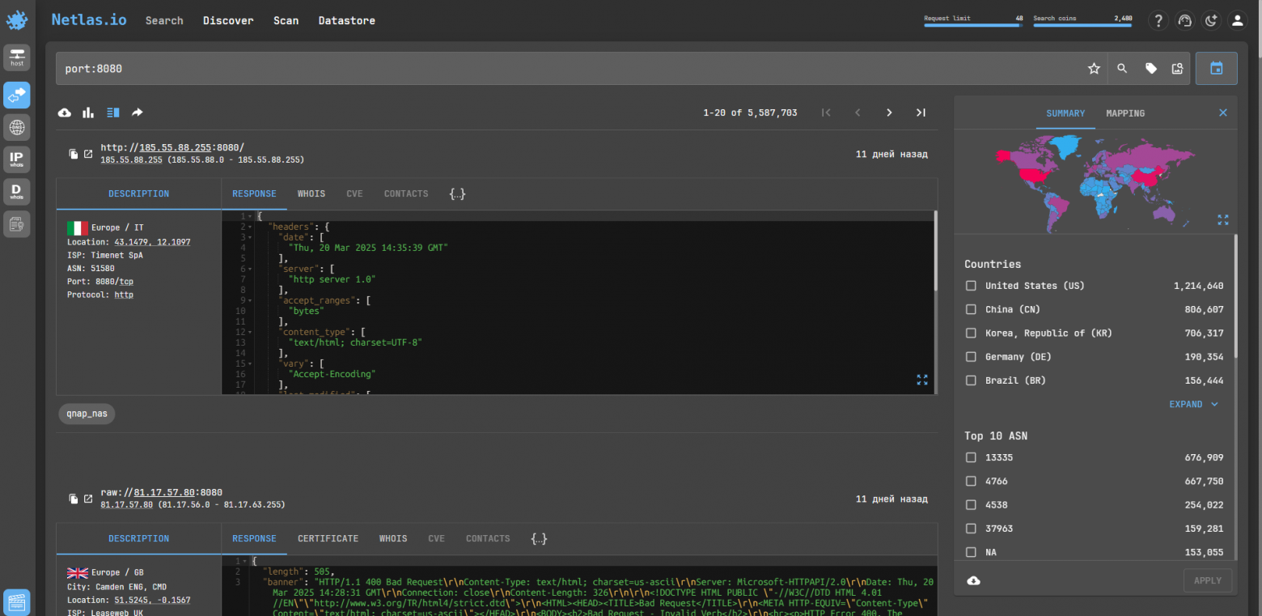Go to the next results page
Viewport: 1262px width, 616px height.
889,113
